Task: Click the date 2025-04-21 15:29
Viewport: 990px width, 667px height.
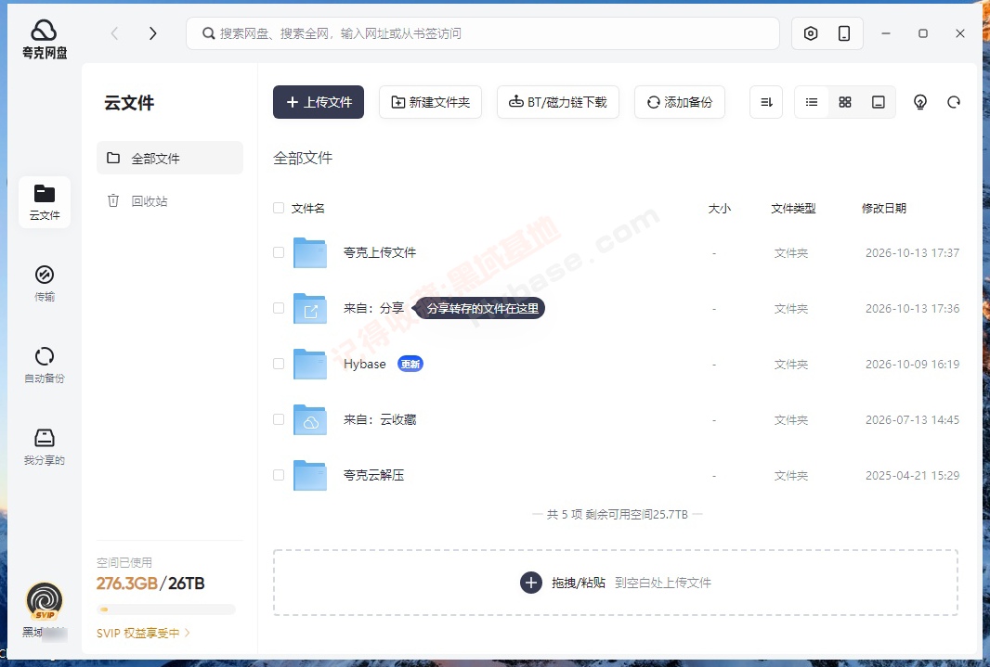Action: pyautogui.click(x=912, y=475)
